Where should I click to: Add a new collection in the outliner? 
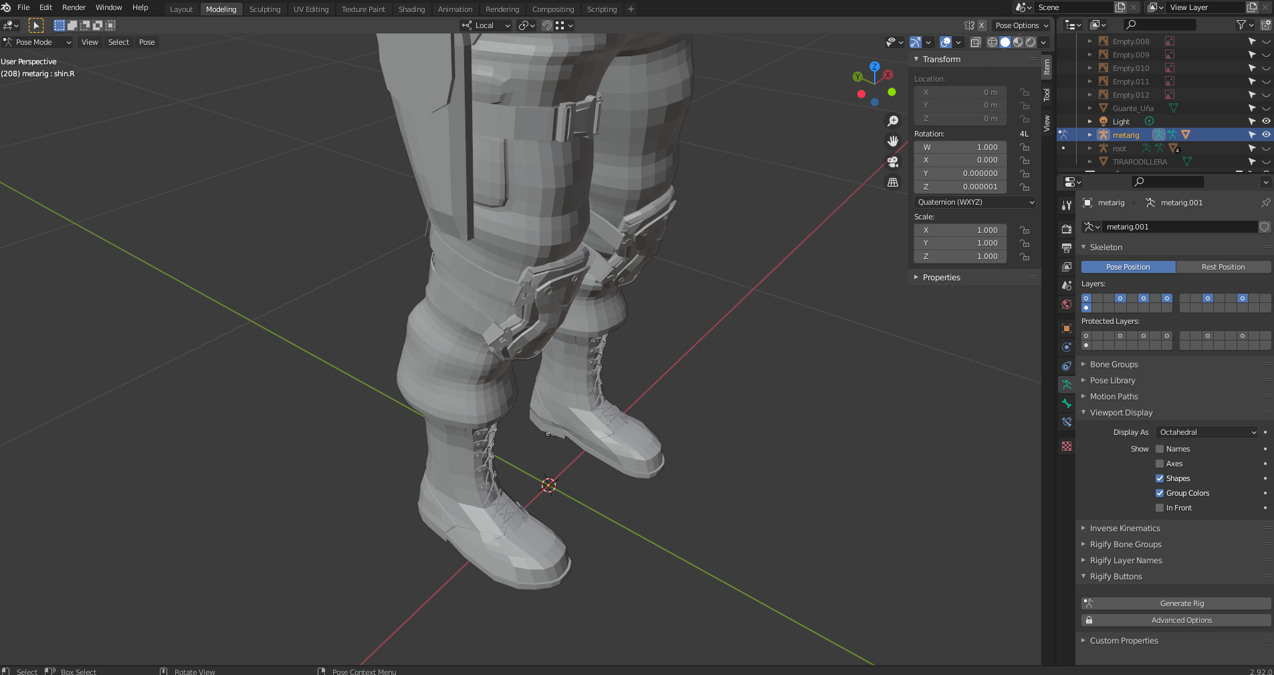click(x=1265, y=25)
